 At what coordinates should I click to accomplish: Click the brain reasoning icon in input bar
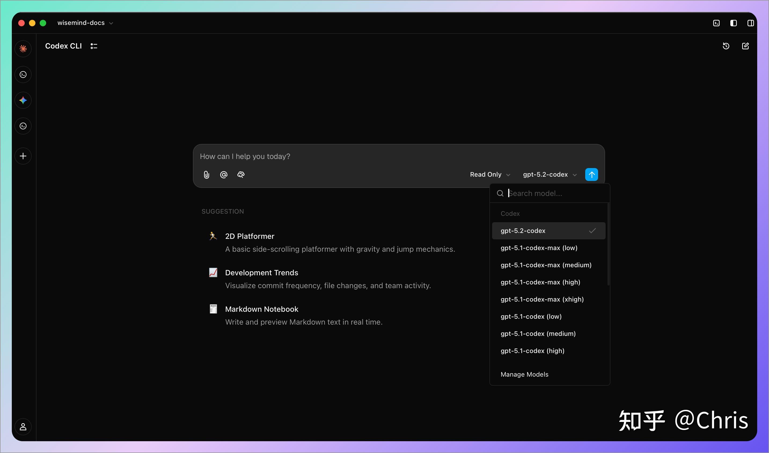click(241, 174)
